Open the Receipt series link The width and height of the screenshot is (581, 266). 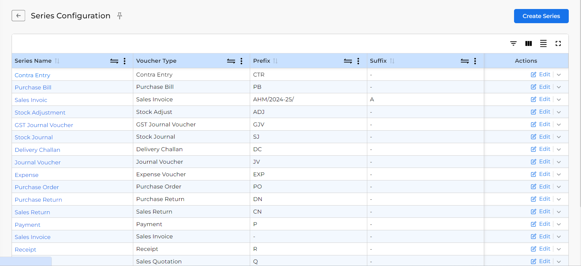point(25,250)
